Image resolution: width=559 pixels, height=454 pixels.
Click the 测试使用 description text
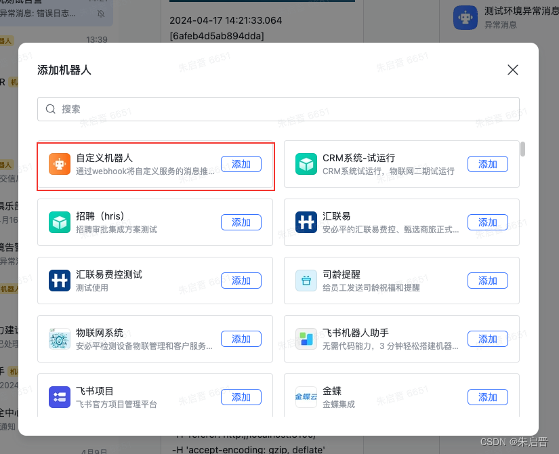pos(92,287)
